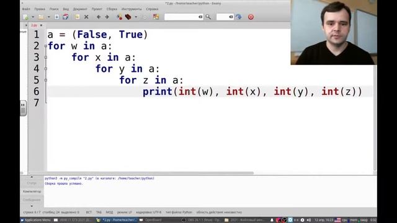This screenshot has width=397, height=223.
Task: Open the Applications Menu
Action: 36,220
